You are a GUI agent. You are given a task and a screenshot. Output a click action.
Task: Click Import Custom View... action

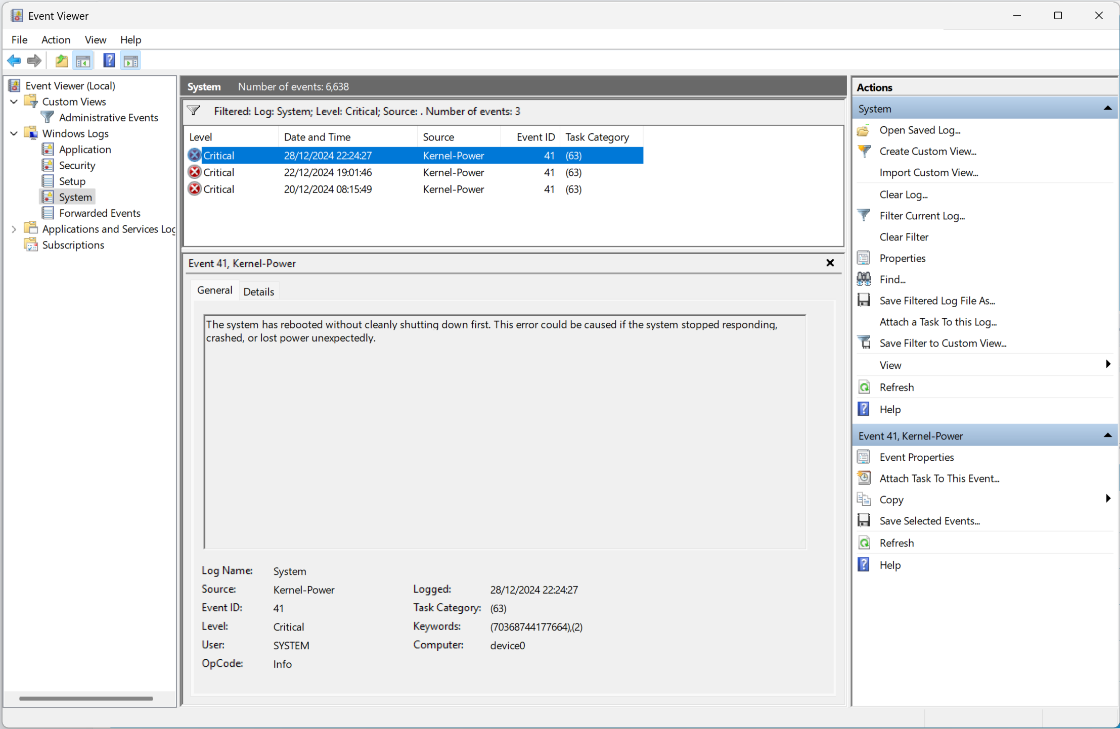pyautogui.click(x=928, y=172)
